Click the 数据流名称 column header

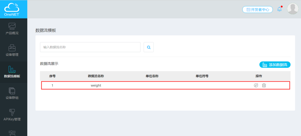point(96,76)
